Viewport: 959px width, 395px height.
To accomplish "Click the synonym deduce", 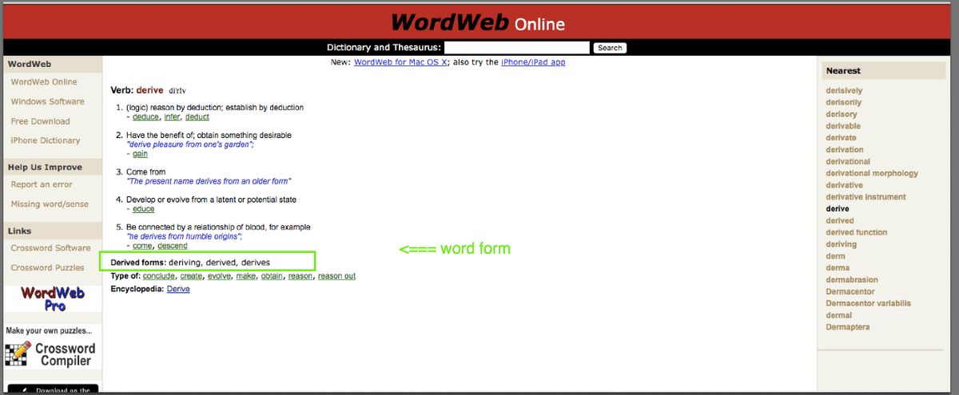I will tap(146, 117).
